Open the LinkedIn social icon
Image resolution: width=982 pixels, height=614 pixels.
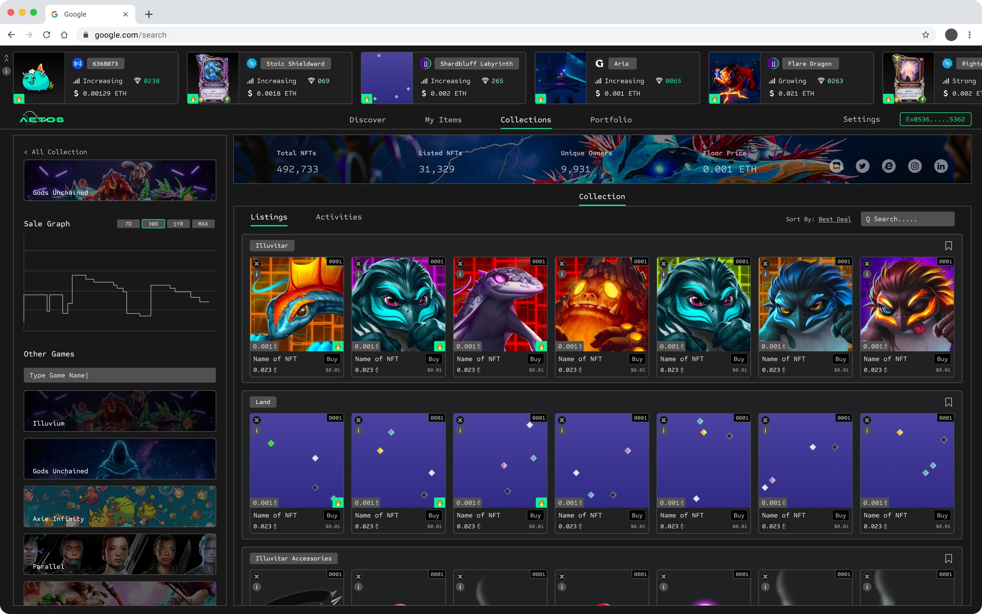(x=941, y=166)
